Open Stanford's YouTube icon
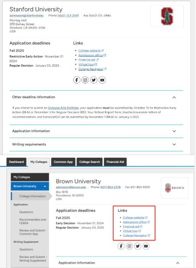The image size is (196, 268). tap(102, 80)
